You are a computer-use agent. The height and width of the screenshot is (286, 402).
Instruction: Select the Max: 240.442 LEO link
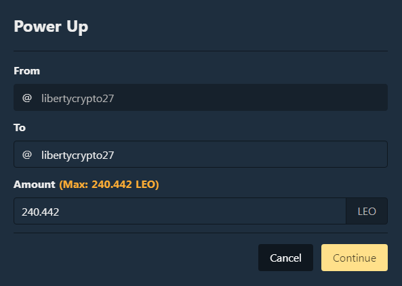click(109, 185)
